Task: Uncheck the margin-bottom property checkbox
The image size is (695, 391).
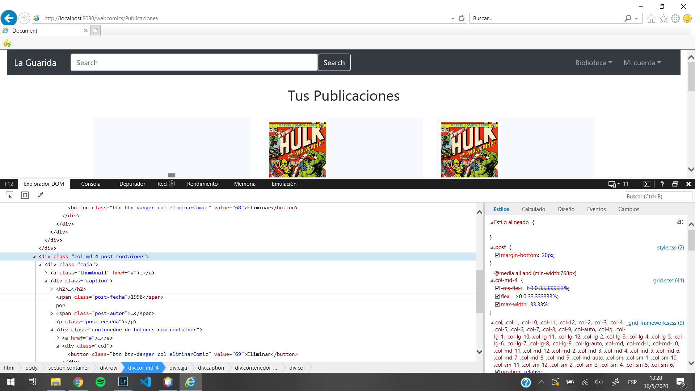Action: (x=497, y=255)
